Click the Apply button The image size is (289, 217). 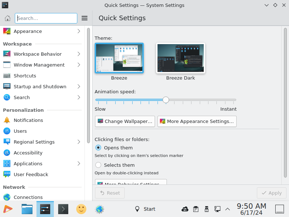272,193
